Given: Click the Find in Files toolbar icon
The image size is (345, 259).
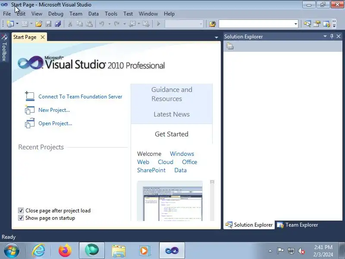Looking at the screenshot, I should tap(212, 24).
